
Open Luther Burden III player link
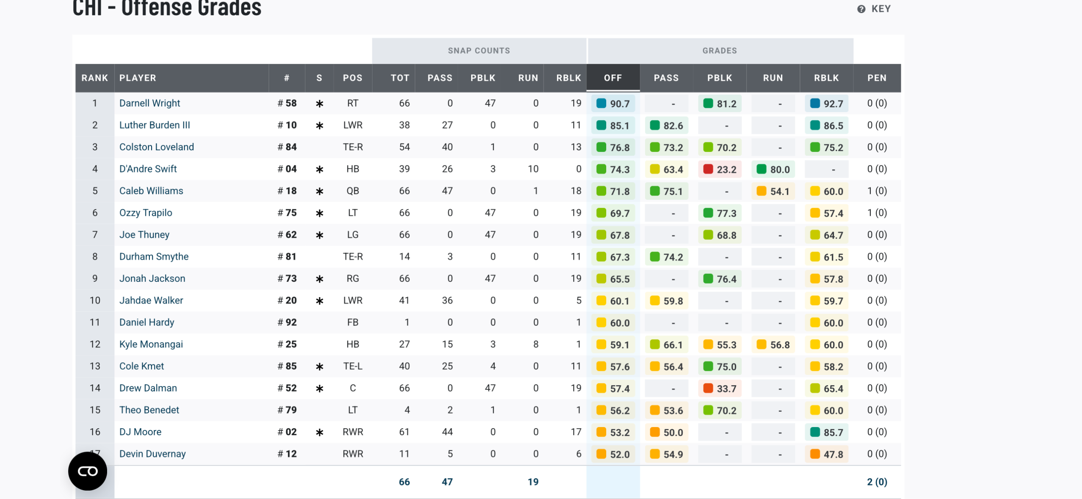pyautogui.click(x=155, y=125)
